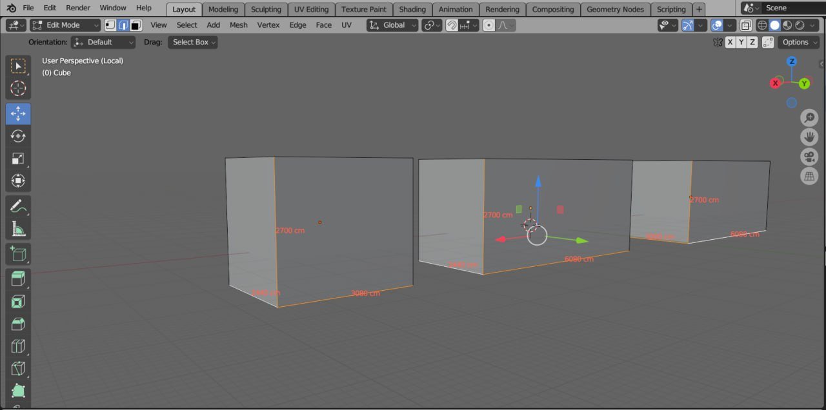The image size is (826, 410).
Task: Switch to wireframe shading
Action: (x=762, y=25)
